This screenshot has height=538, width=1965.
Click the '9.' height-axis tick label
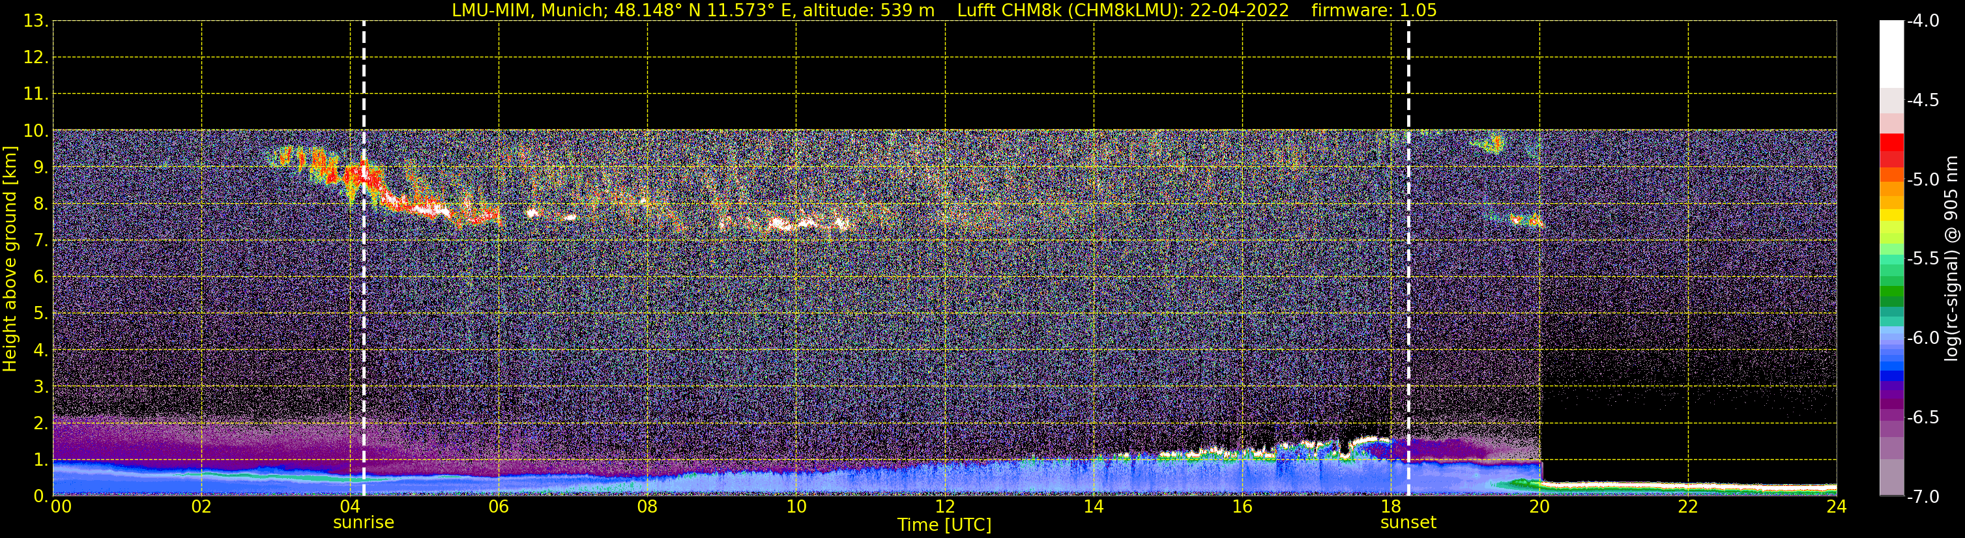[x=40, y=167]
